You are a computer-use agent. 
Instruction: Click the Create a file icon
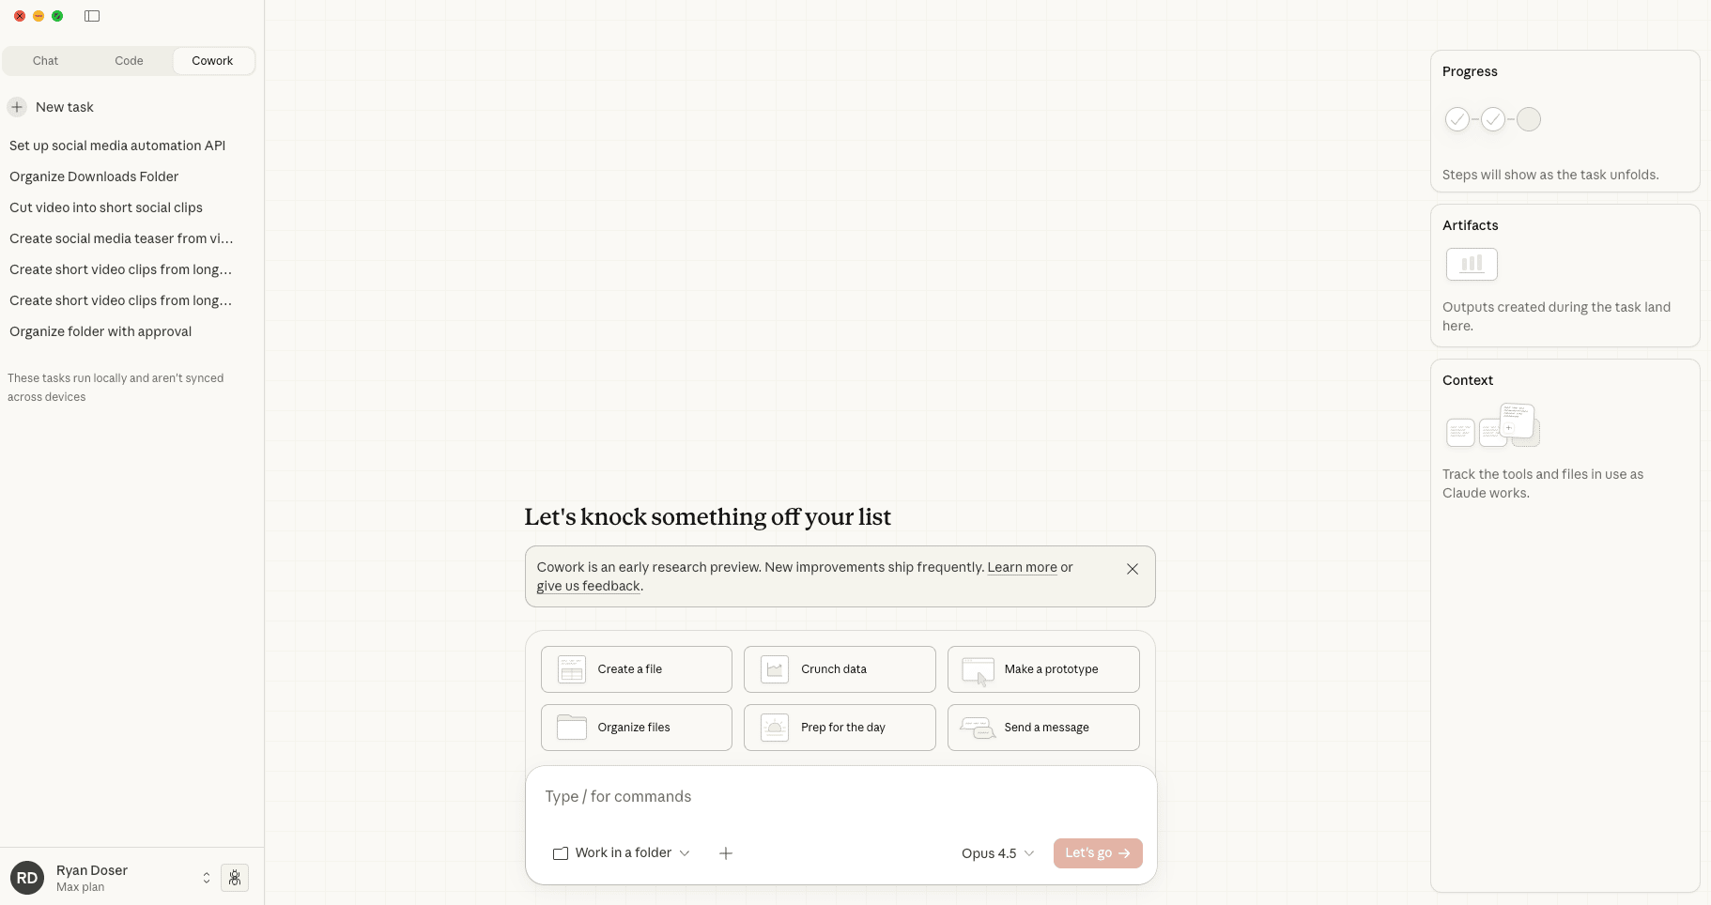point(572,669)
